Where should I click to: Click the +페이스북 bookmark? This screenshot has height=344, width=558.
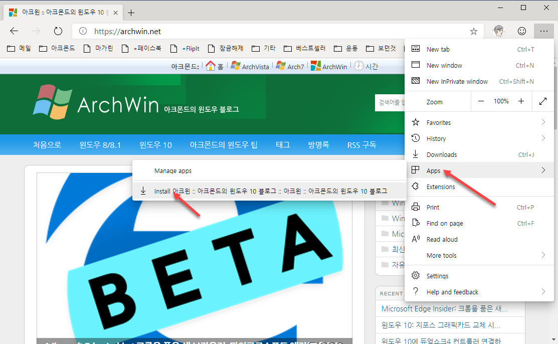[141, 48]
